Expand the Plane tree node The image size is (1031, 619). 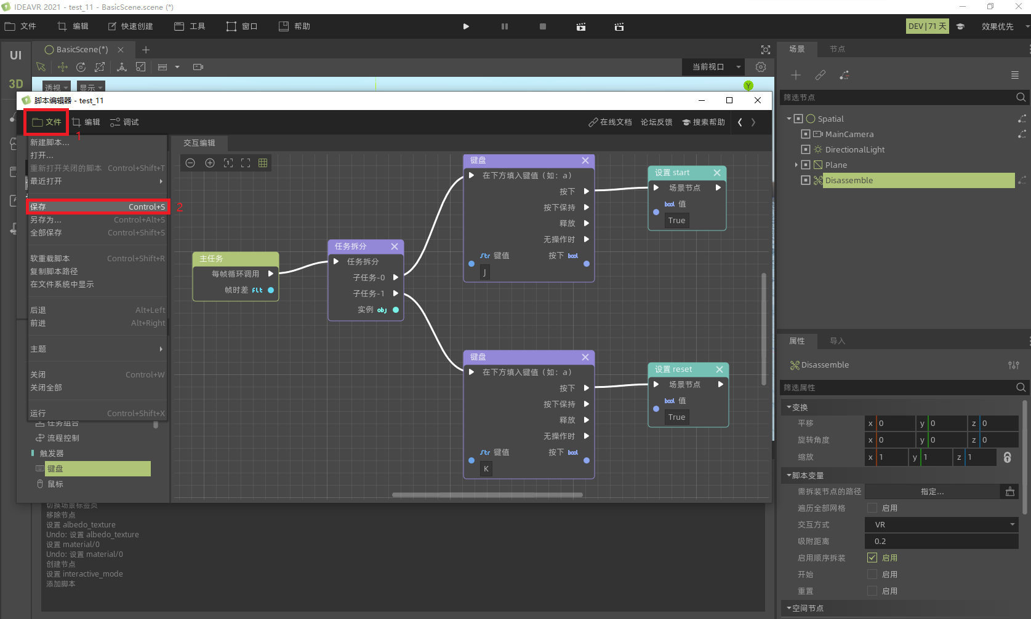click(x=796, y=165)
